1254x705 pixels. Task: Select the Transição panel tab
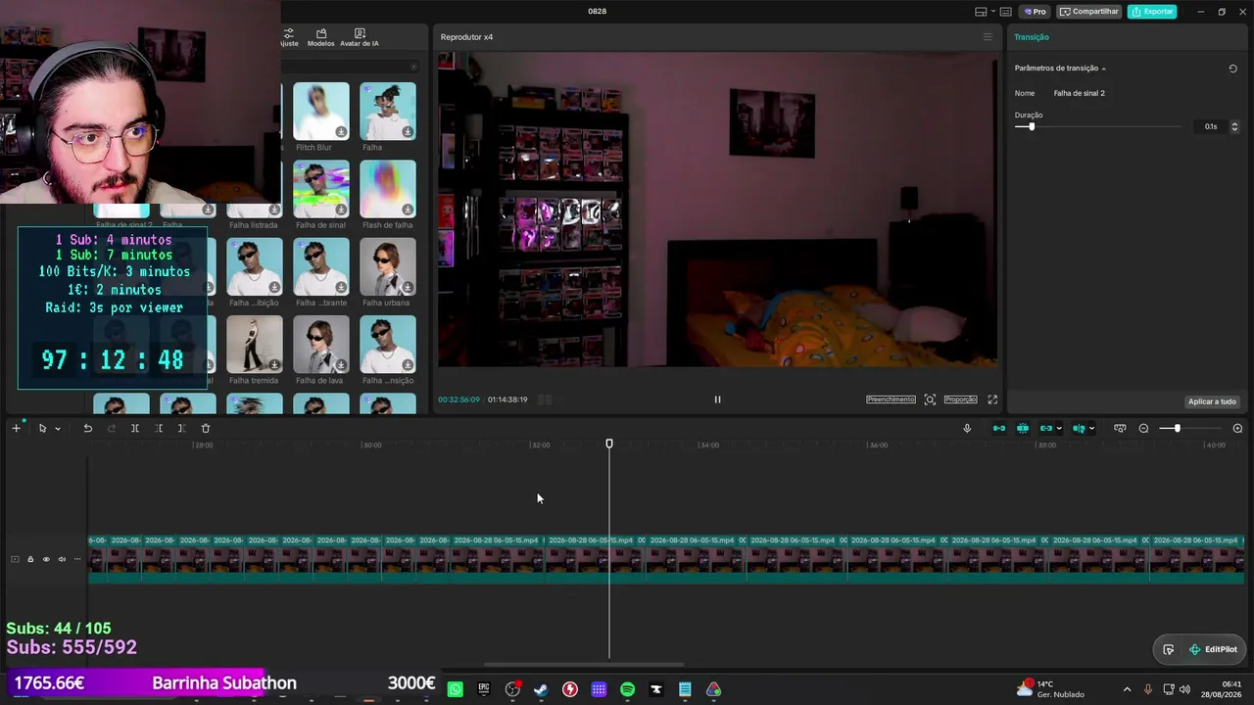[x=1032, y=37]
